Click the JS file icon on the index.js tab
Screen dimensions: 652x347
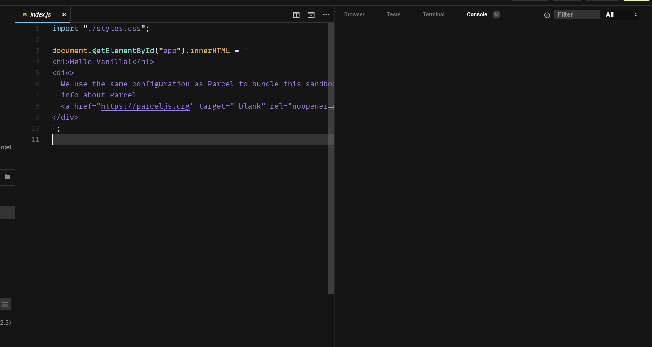24,15
